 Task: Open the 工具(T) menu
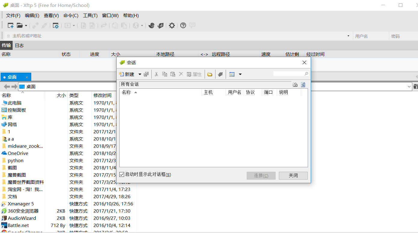pyautogui.click(x=90, y=15)
